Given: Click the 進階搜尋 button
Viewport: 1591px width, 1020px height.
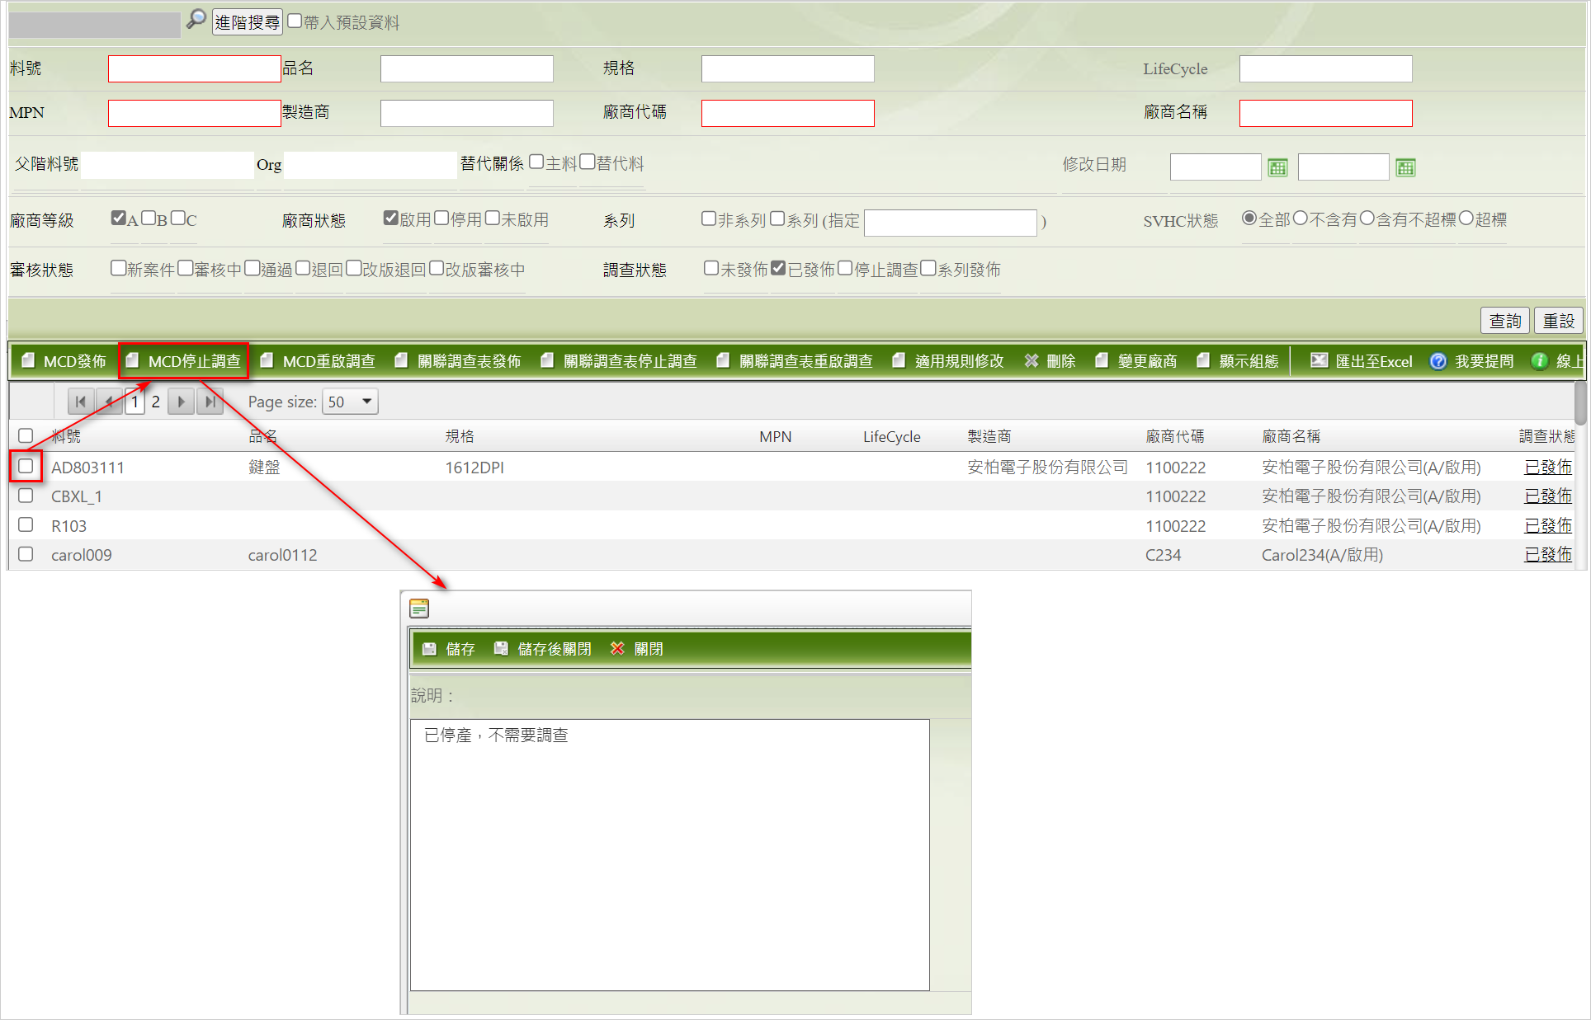Looking at the screenshot, I should coord(248,21).
